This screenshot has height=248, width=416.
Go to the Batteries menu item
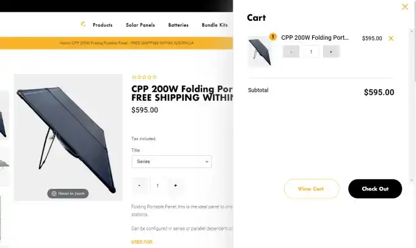point(178,25)
